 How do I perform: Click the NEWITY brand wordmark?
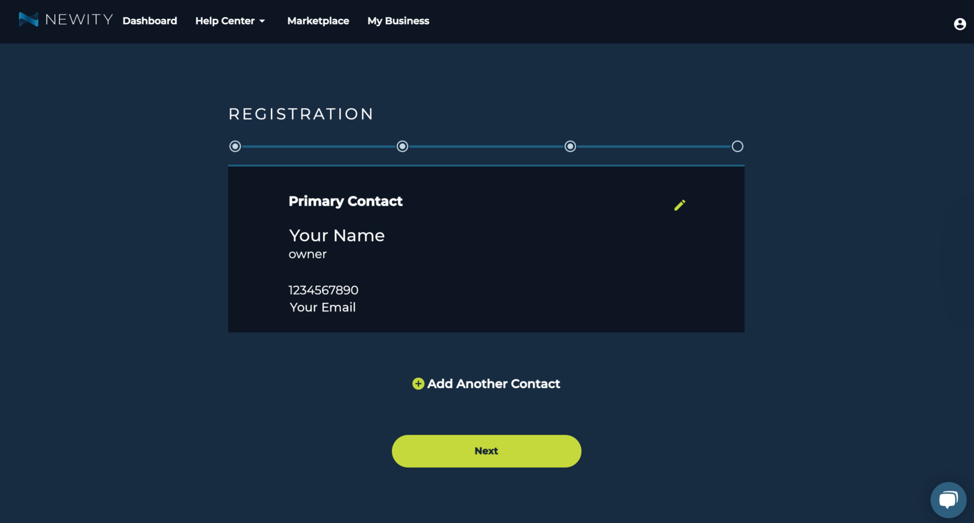point(79,19)
